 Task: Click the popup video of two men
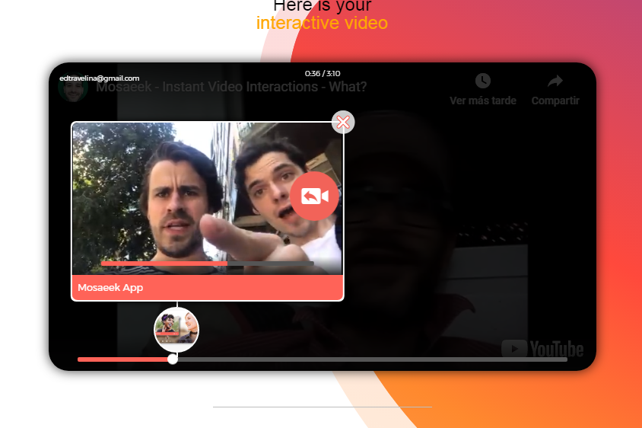(x=207, y=199)
